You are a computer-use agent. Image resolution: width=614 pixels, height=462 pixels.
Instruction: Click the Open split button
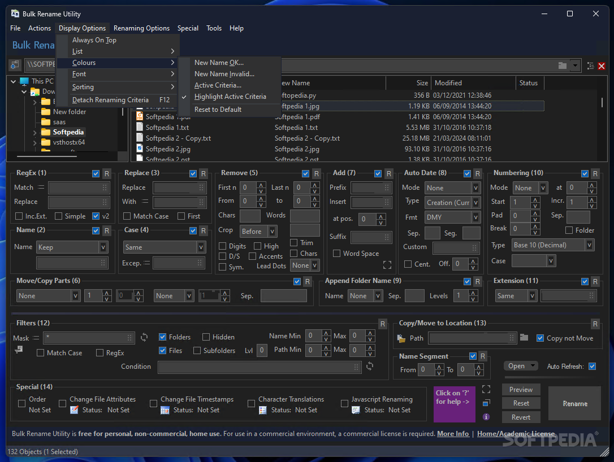click(x=521, y=366)
